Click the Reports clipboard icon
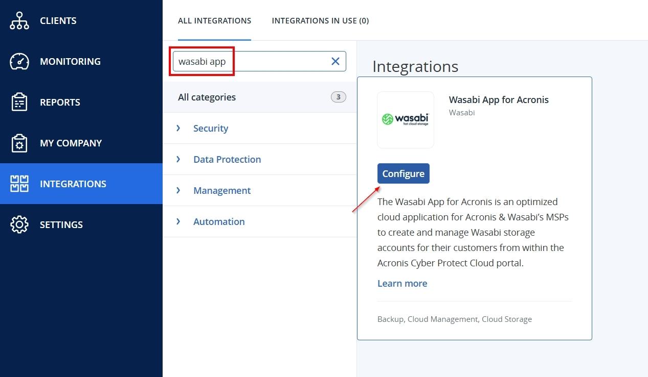The image size is (648, 377). 19,102
